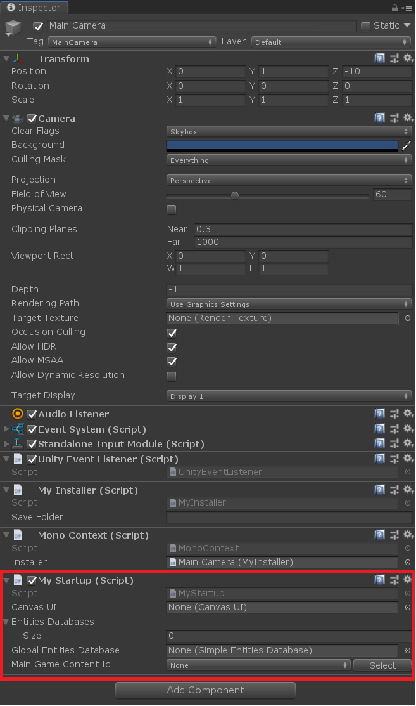Select the Inspector tab
Viewport: 416px width, 706px height.
pos(34,7)
